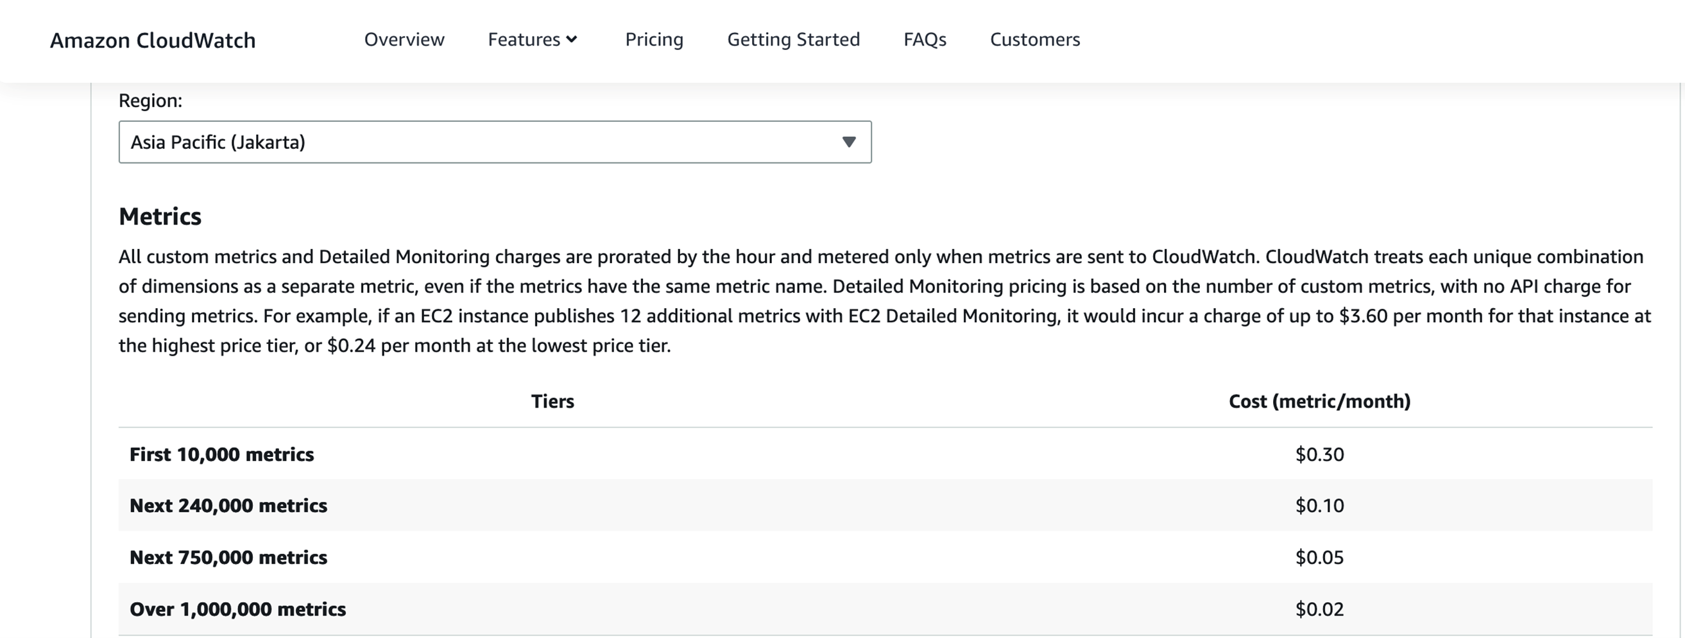Image resolution: width=1685 pixels, height=638 pixels.
Task: Click the Cost (metric/month) column header
Action: (x=1319, y=401)
